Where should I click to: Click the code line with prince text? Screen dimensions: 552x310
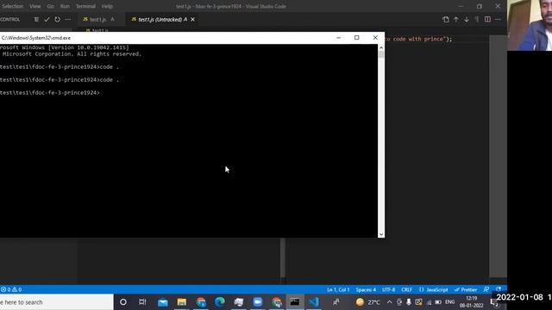point(417,39)
